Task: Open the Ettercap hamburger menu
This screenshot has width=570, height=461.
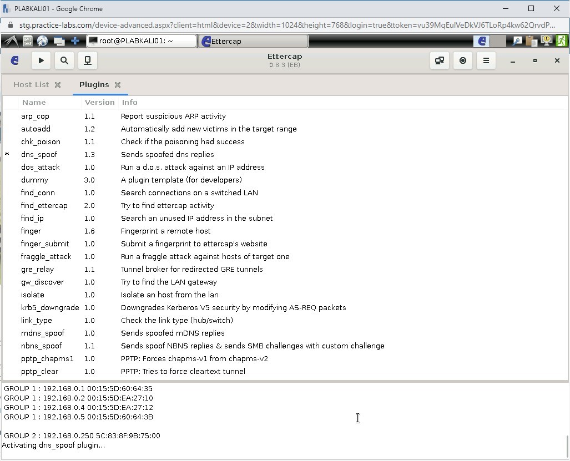Action: pyautogui.click(x=486, y=60)
